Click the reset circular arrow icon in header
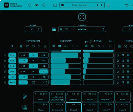This screenshot has width=133, height=112. pos(29,5)
